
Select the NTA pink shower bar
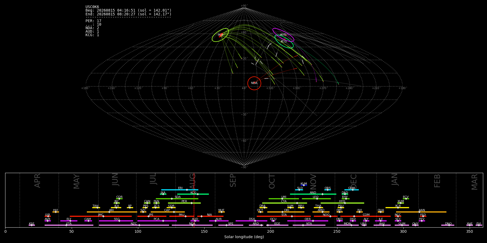[309, 225]
